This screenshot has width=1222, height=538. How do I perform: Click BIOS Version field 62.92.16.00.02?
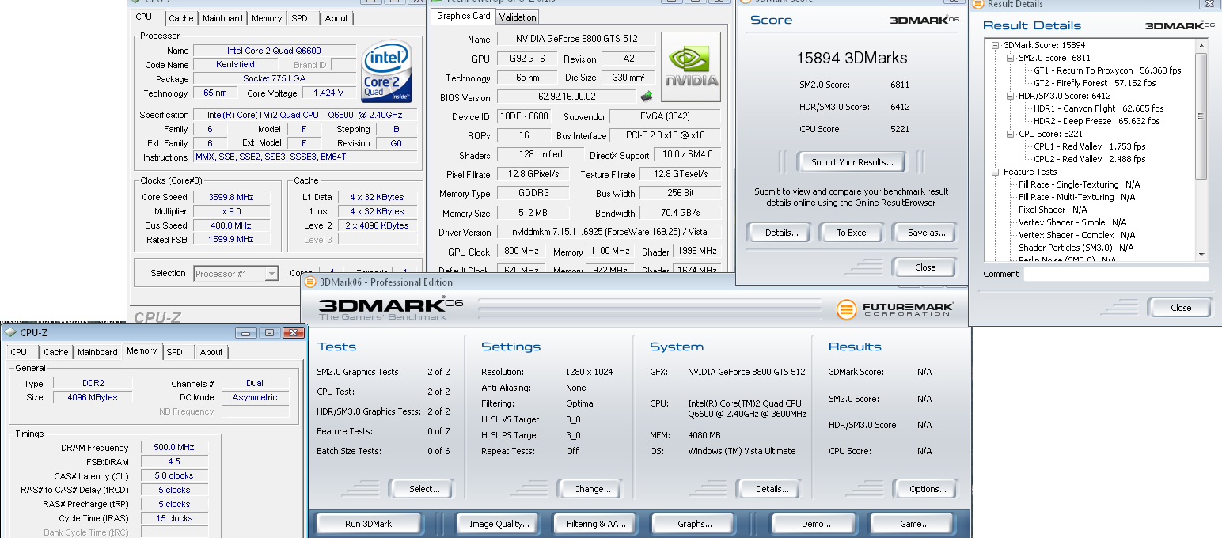click(x=566, y=97)
